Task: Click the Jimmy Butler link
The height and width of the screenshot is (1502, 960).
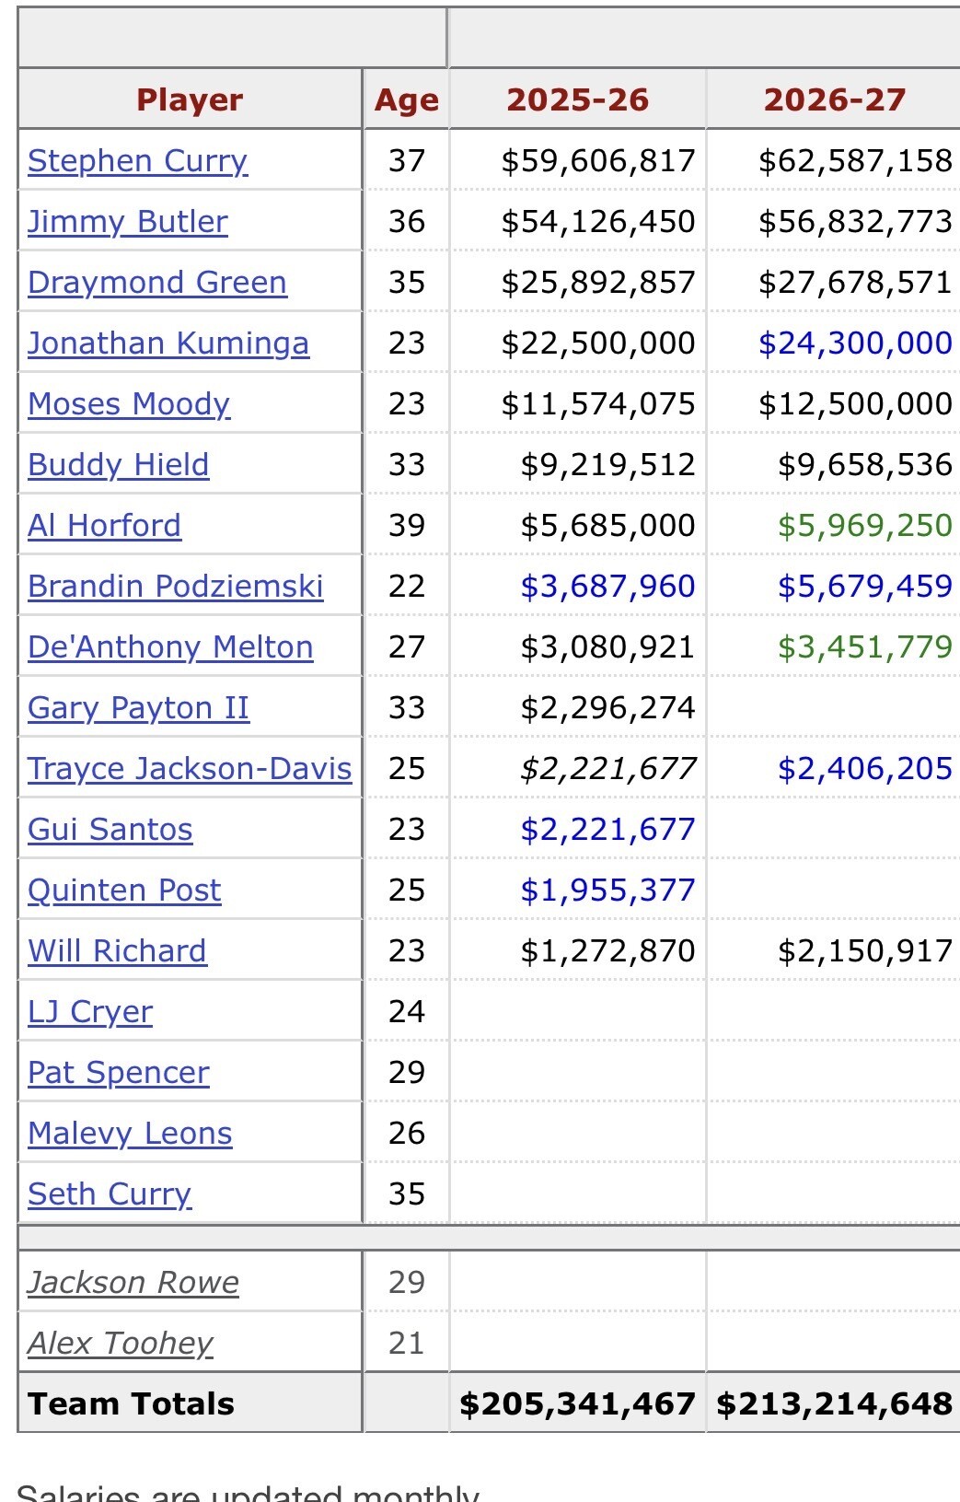Action: (128, 221)
